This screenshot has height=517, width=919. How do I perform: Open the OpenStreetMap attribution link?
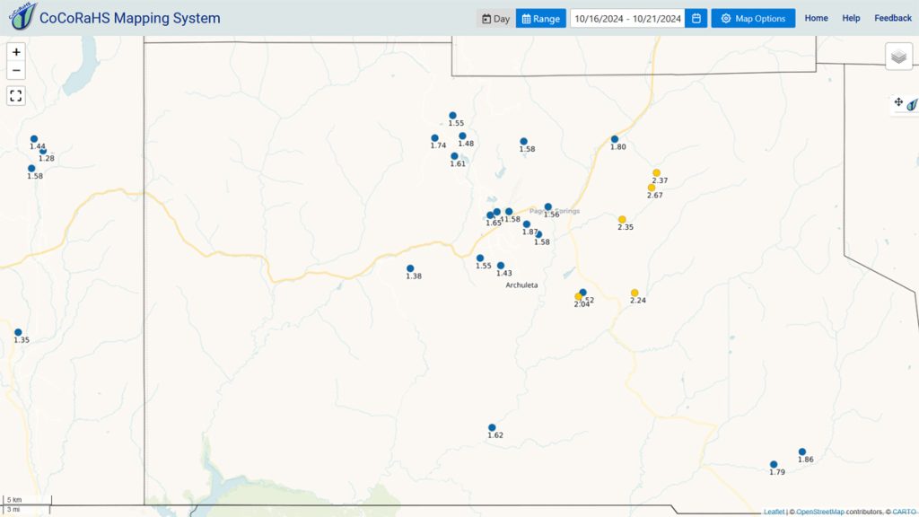coord(820,512)
